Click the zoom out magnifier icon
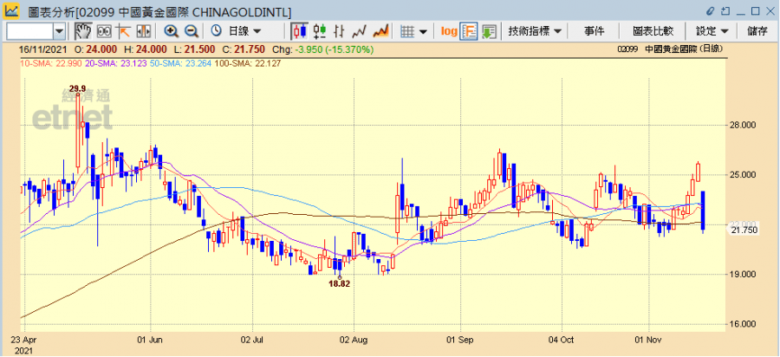 [x=190, y=31]
